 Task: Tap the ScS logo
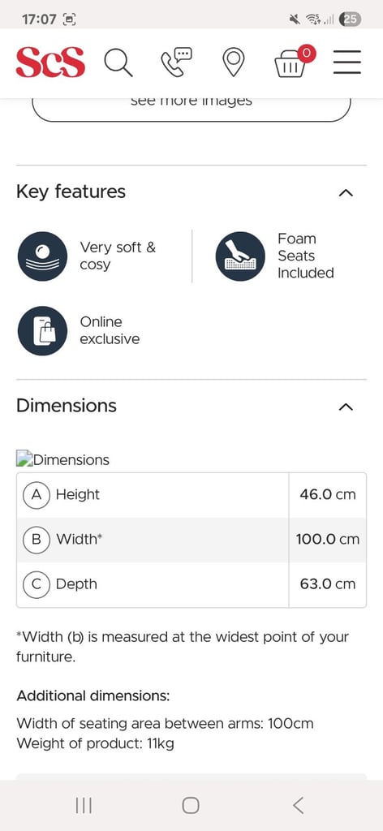click(x=50, y=62)
